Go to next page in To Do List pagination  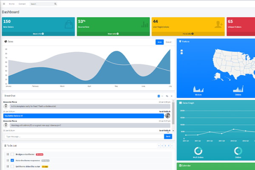[x=171, y=145]
